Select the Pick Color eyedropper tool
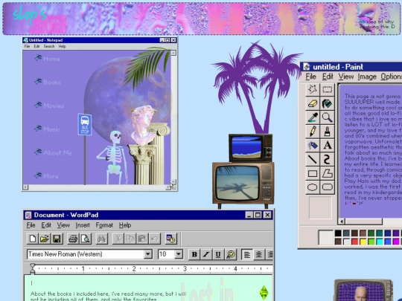 click(x=313, y=117)
